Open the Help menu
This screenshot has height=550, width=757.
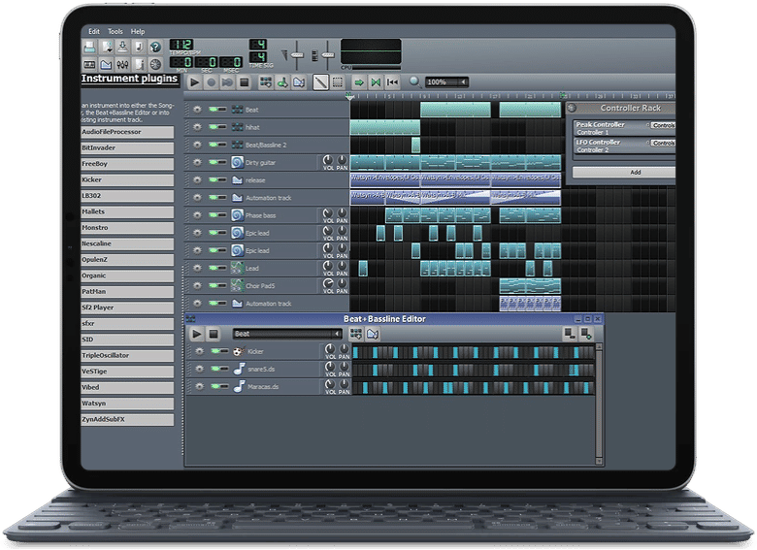pos(138,31)
